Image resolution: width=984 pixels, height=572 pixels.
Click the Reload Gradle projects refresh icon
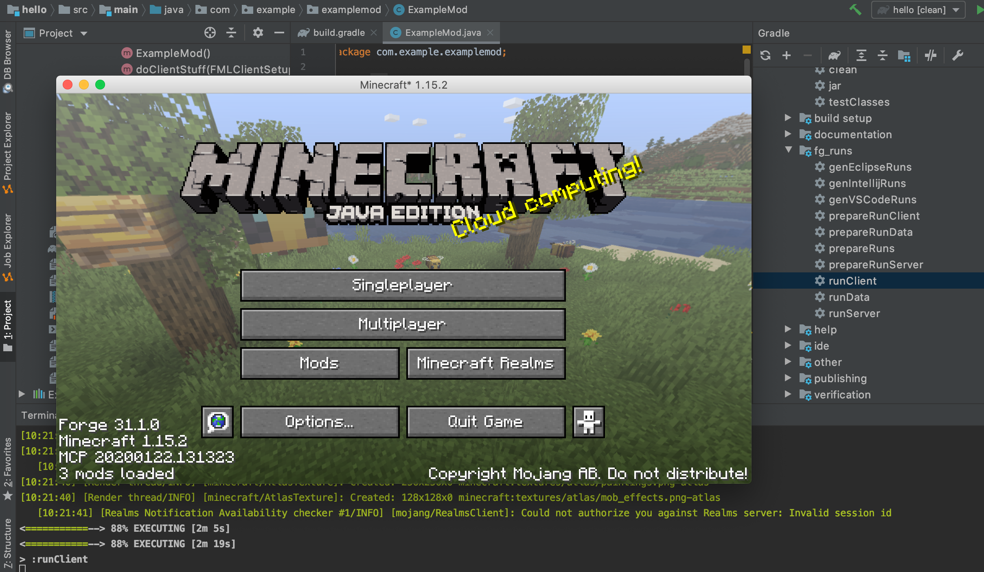click(x=765, y=55)
